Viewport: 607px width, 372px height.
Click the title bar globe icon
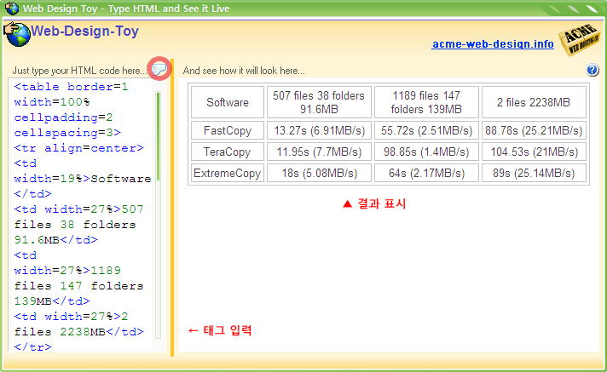click(x=12, y=9)
